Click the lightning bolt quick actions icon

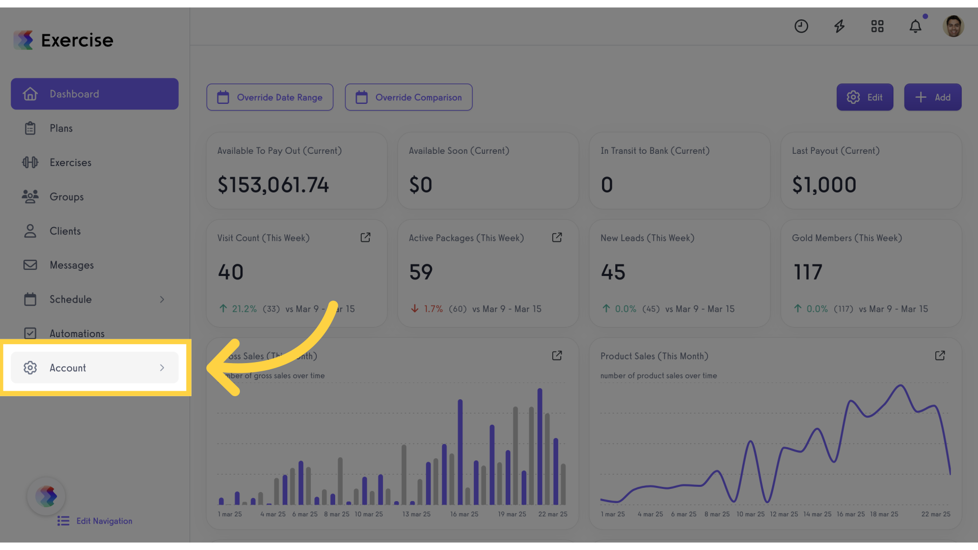[x=839, y=26]
